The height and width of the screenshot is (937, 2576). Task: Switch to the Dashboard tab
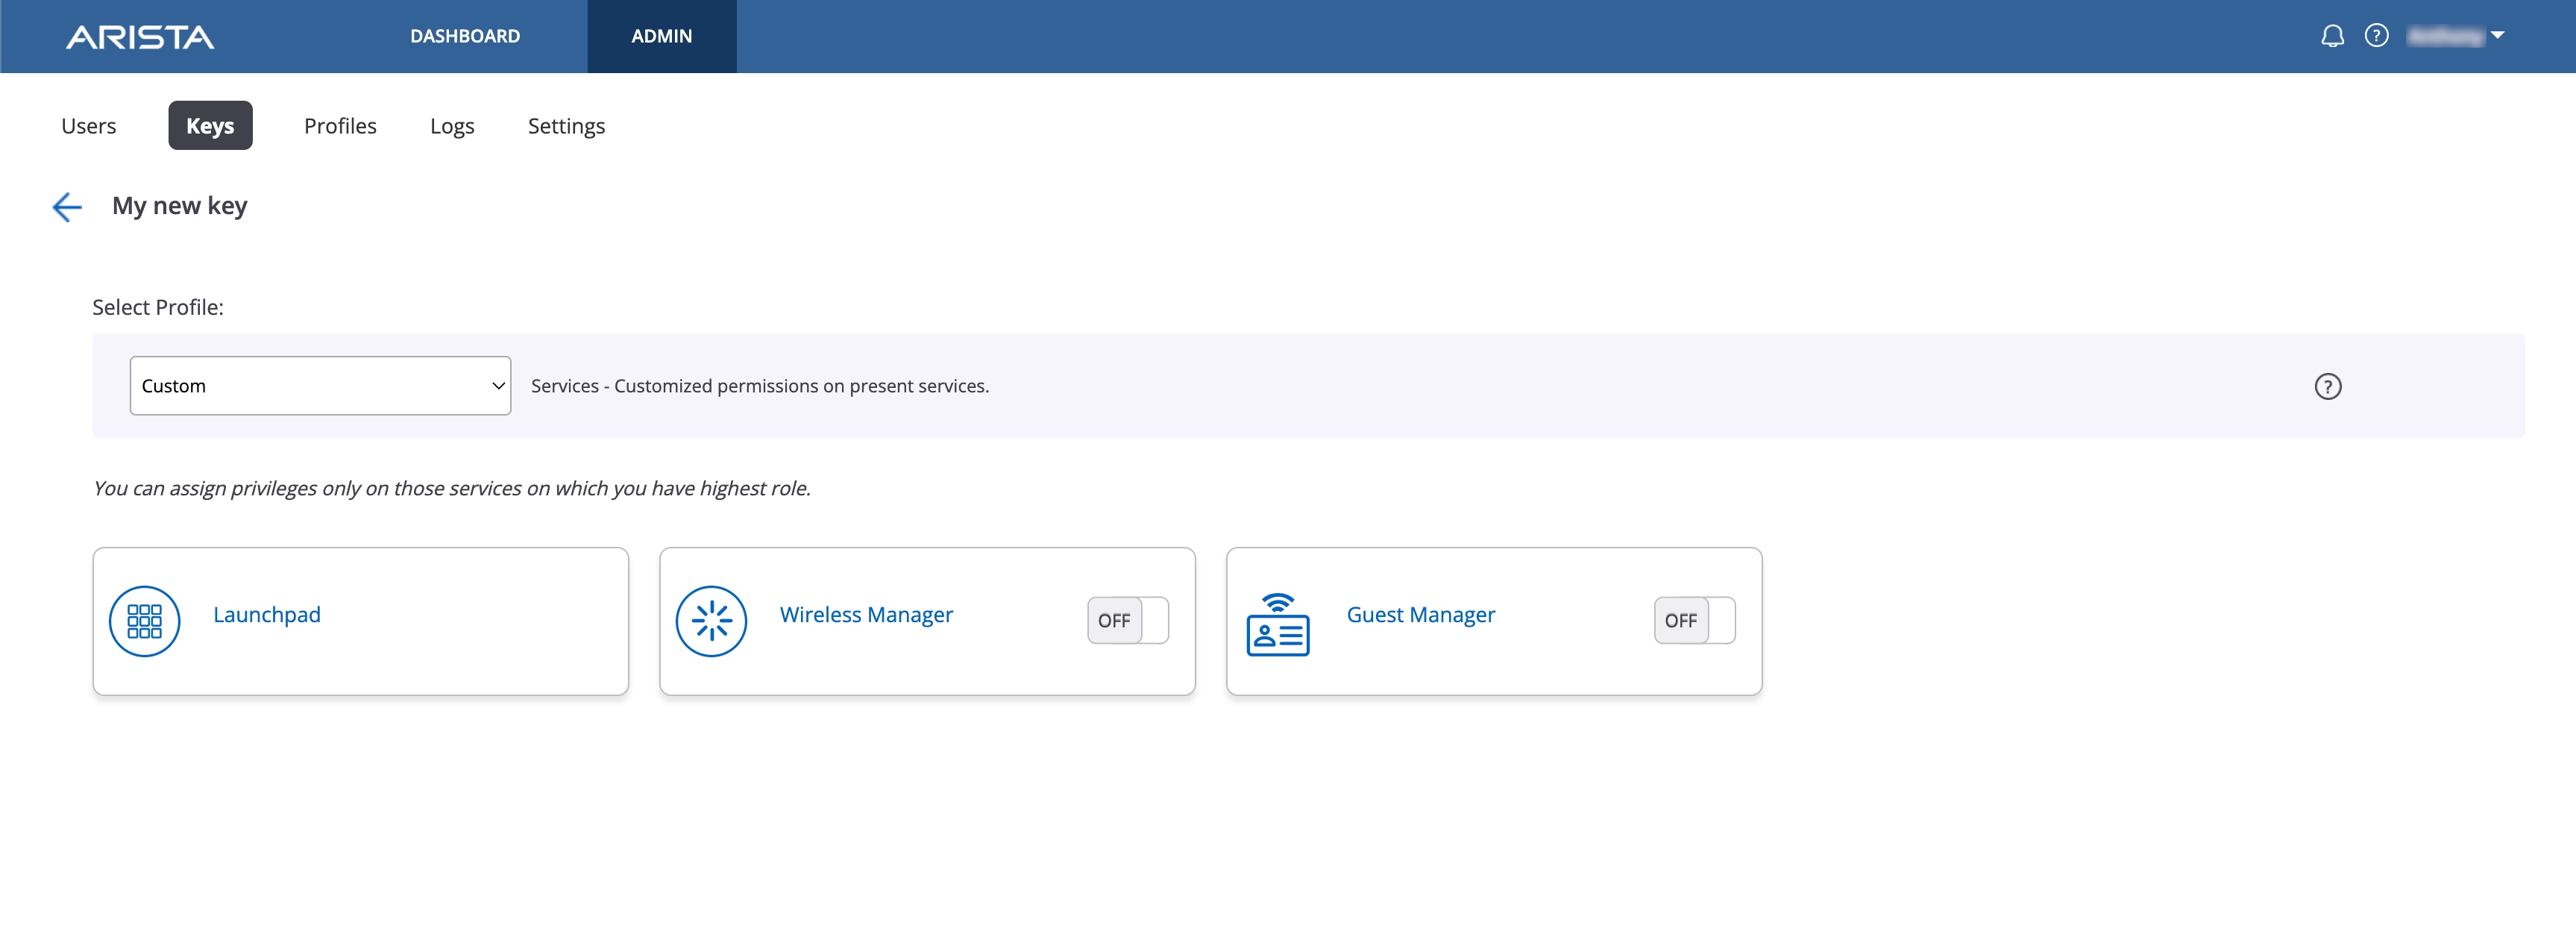point(465,36)
